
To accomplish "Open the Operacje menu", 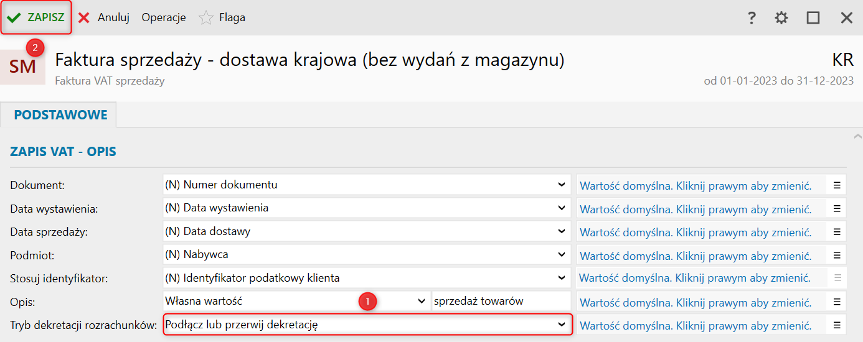I will (164, 17).
